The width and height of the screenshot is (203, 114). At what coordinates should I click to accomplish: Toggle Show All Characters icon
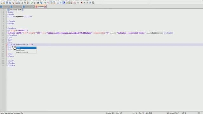tap(61, 3)
